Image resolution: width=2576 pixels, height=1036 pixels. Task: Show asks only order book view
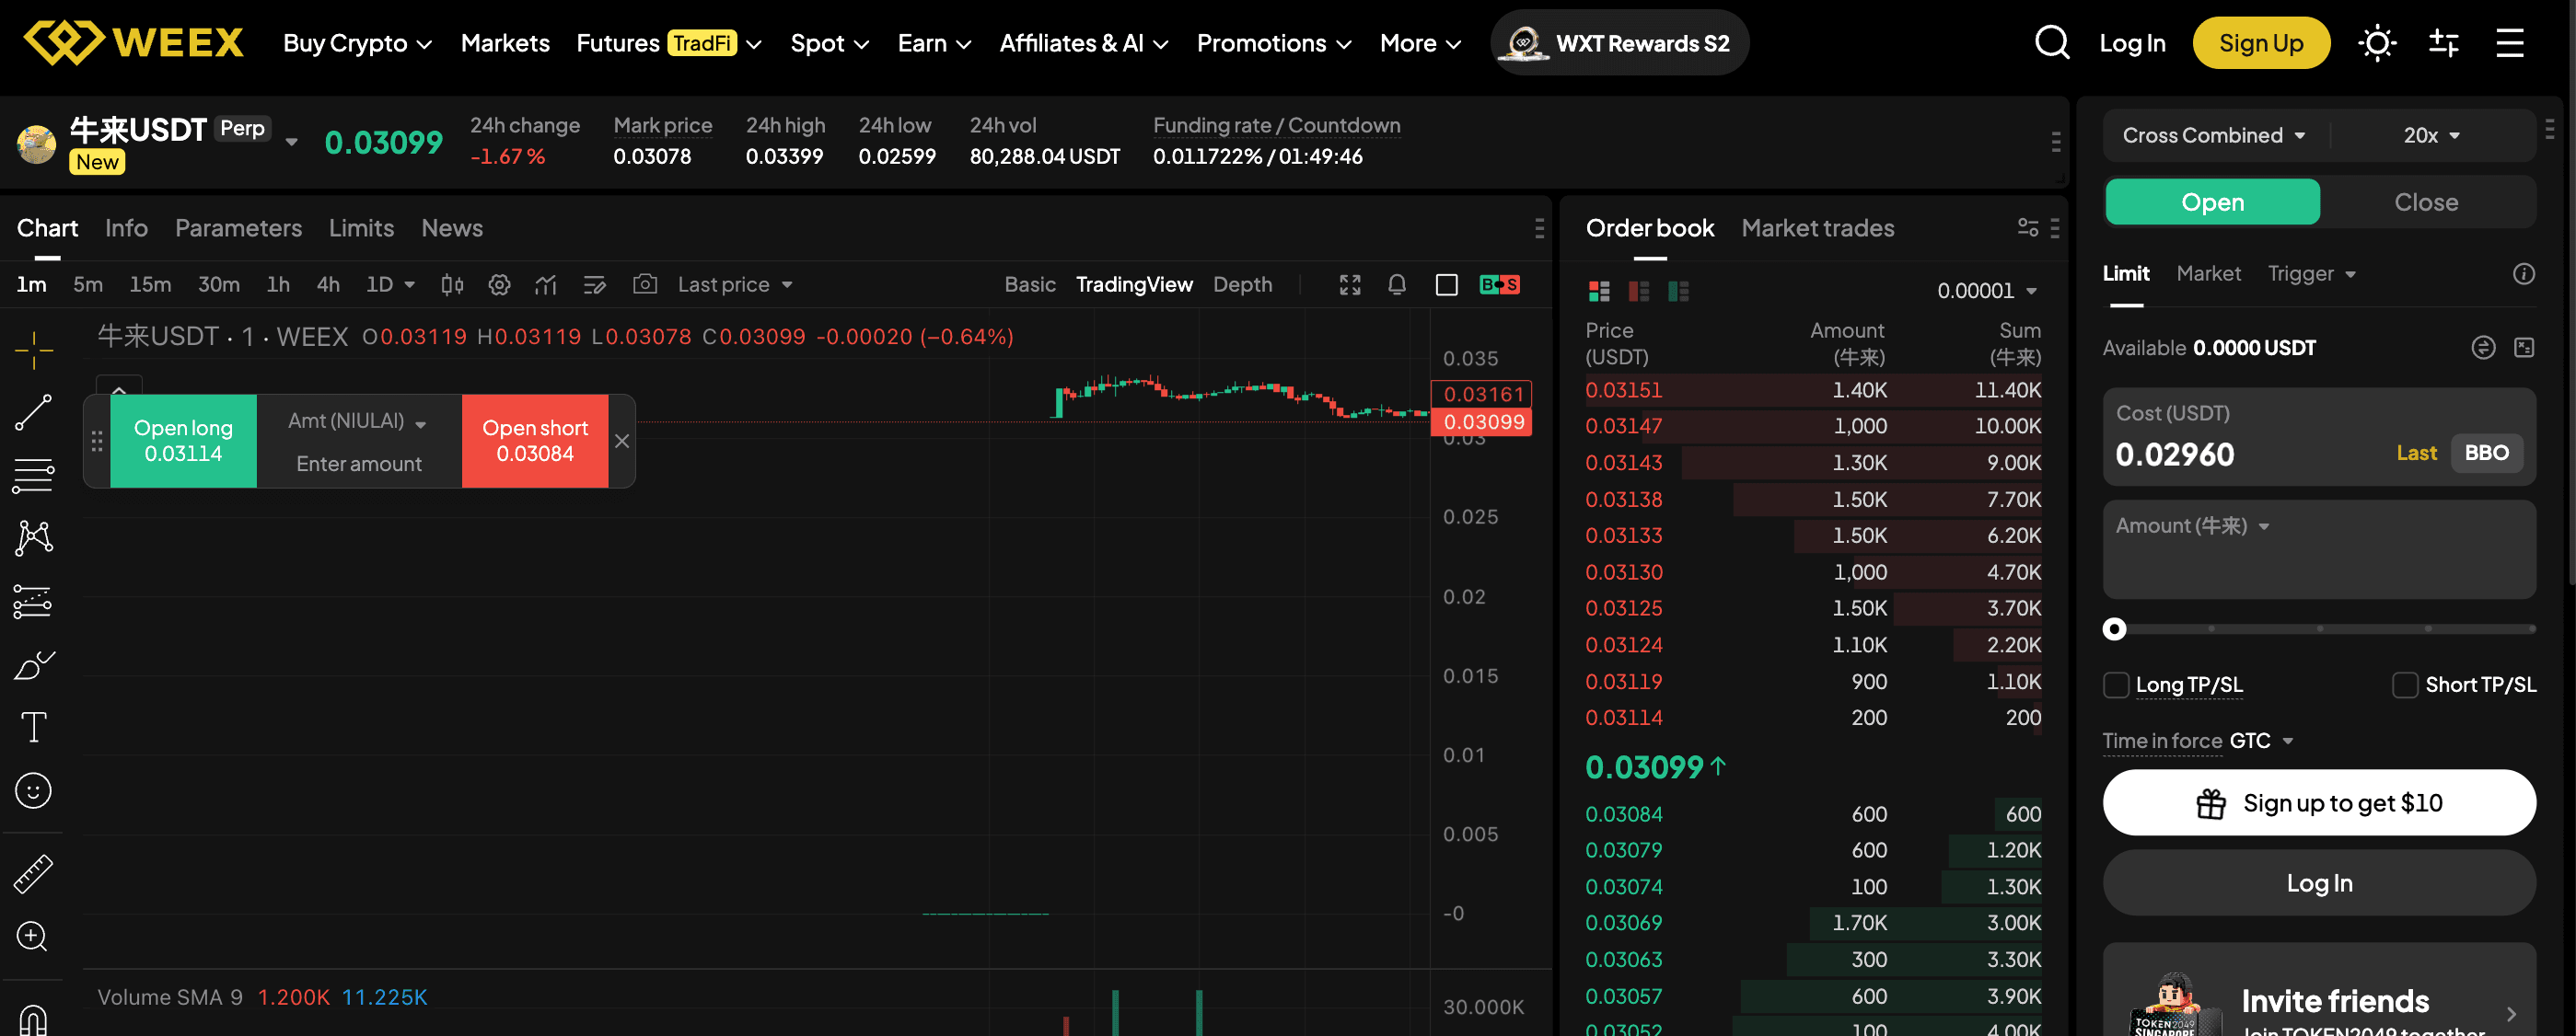tap(1638, 291)
